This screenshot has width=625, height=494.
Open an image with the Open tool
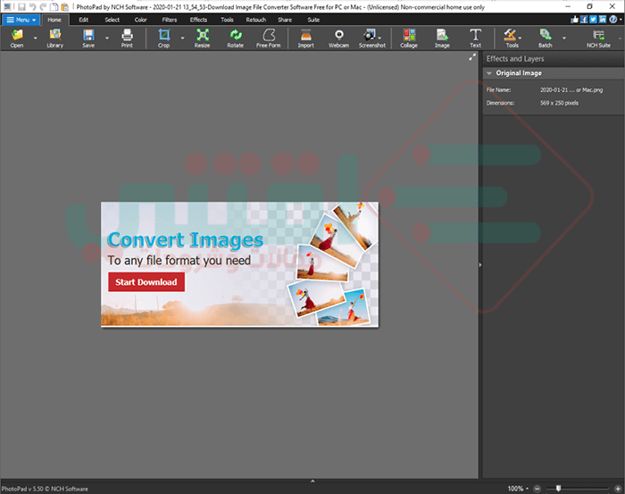[17, 38]
